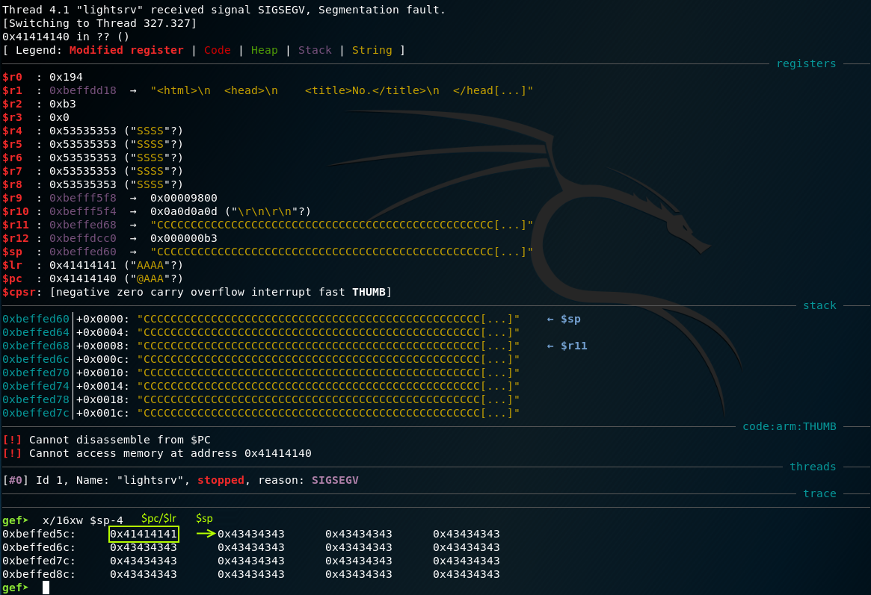Click address 0xbeffed68 in the $r11 register row

(83, 225)
